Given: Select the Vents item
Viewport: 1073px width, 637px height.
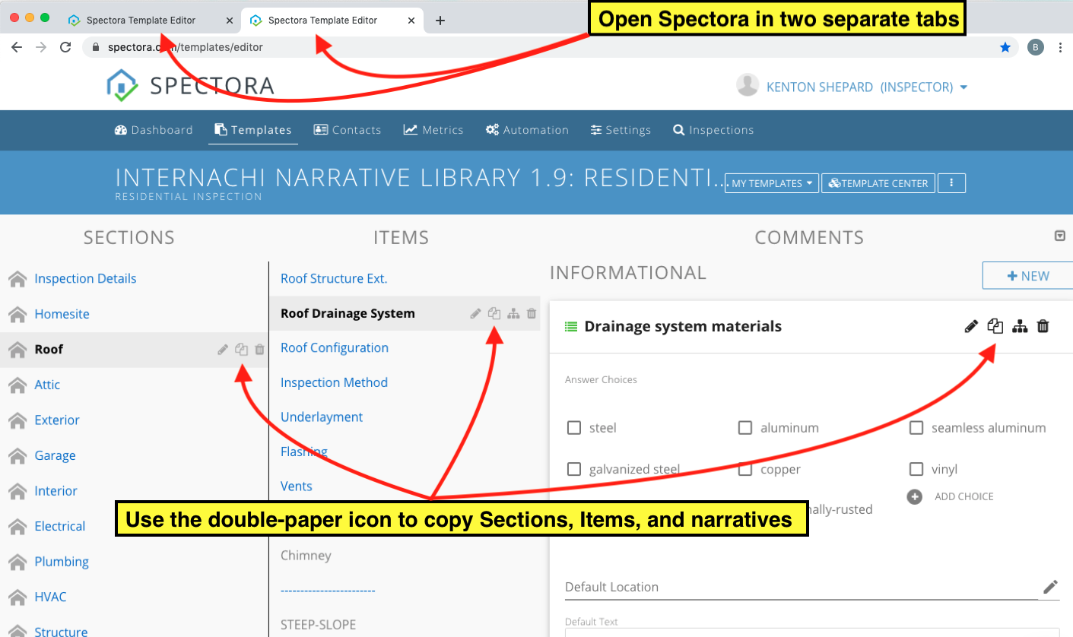Looking at the screenshot, I should 297,486.
